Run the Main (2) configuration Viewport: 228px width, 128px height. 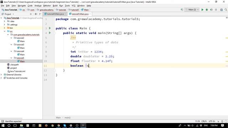click(202, 10)
